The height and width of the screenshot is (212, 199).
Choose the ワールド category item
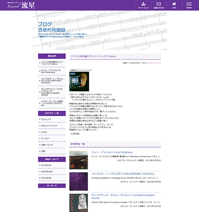pyautogui.click(x=52, y=138)
